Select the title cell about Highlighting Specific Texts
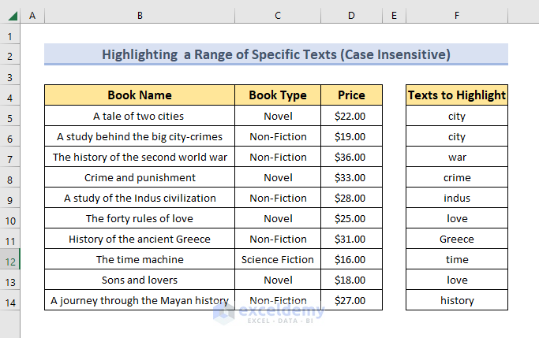539x338 pixels. 276,54
